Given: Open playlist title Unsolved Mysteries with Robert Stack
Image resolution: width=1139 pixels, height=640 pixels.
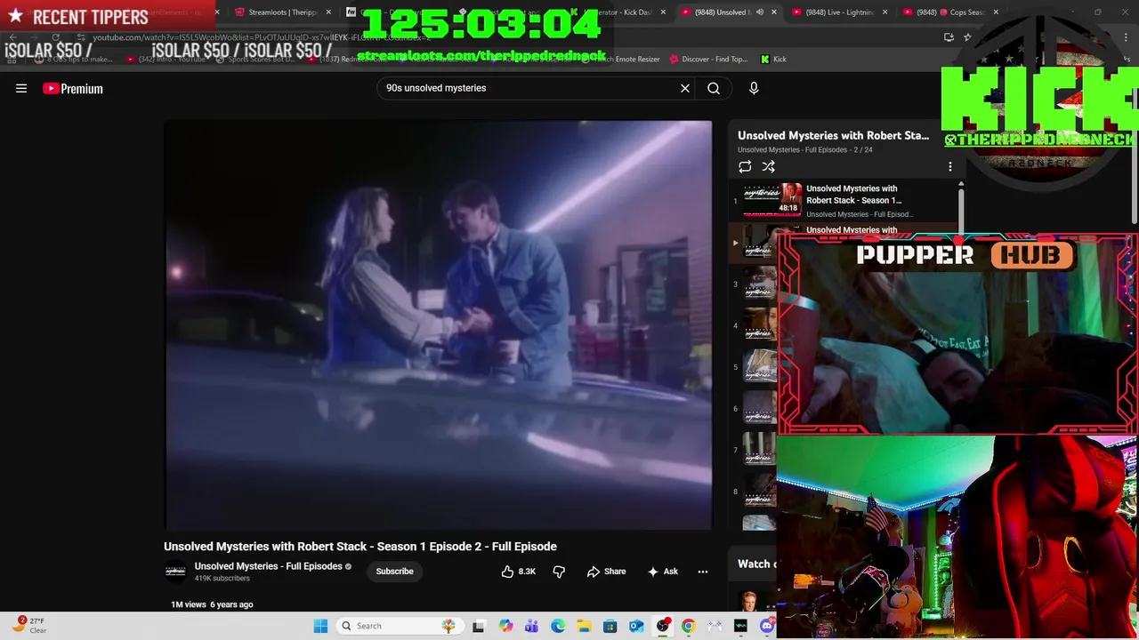Looking at the screenshot, I should point(833,136).
